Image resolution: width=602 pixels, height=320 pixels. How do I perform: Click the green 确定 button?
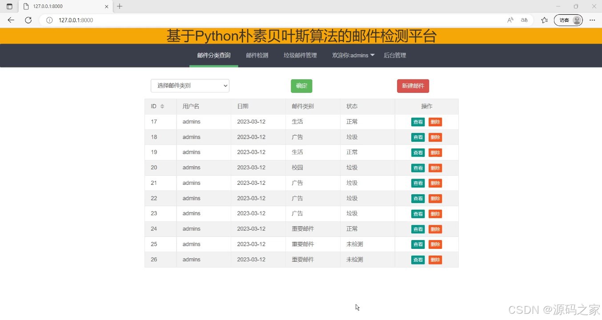pos(301,86)
